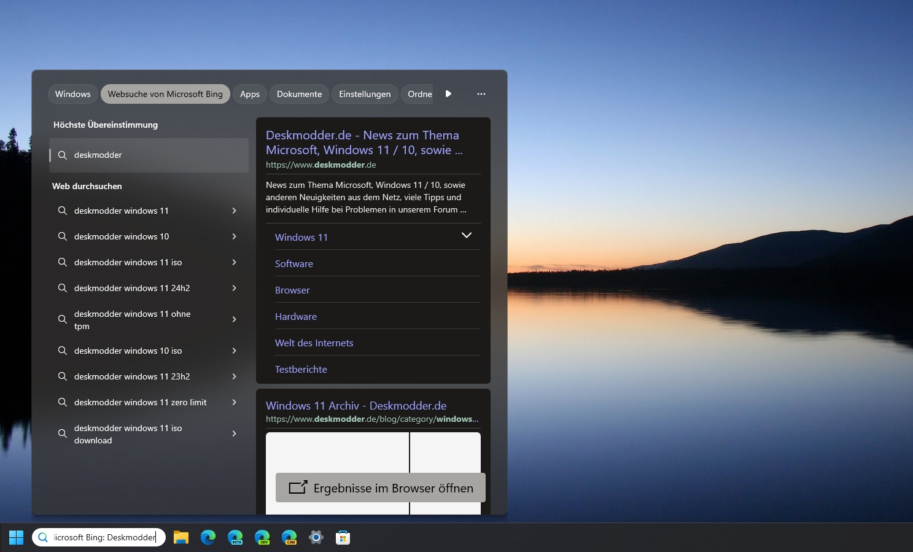Focus the taskbar search input box
Image resolution: width=913 pixels, height=552 pixels.
99,537
